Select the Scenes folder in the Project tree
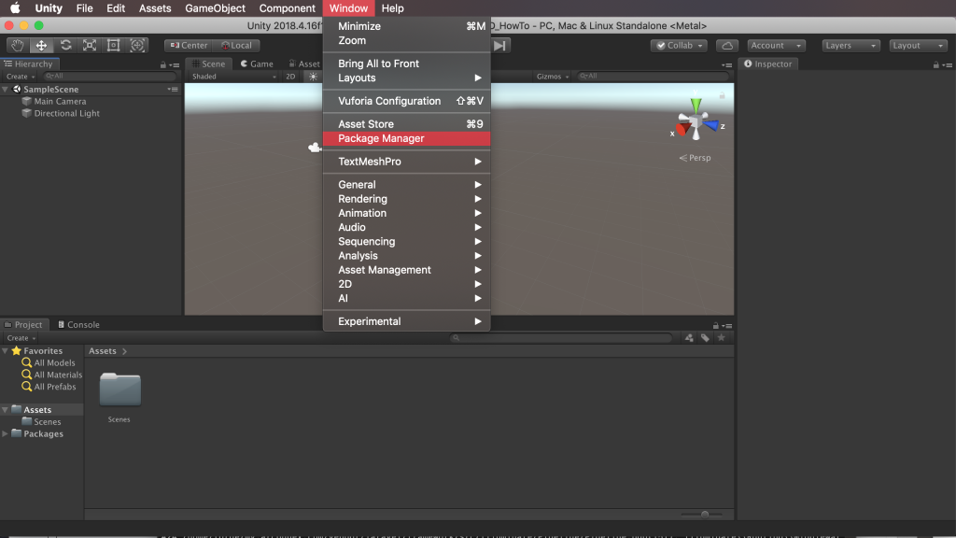 [x=41, y=421]
